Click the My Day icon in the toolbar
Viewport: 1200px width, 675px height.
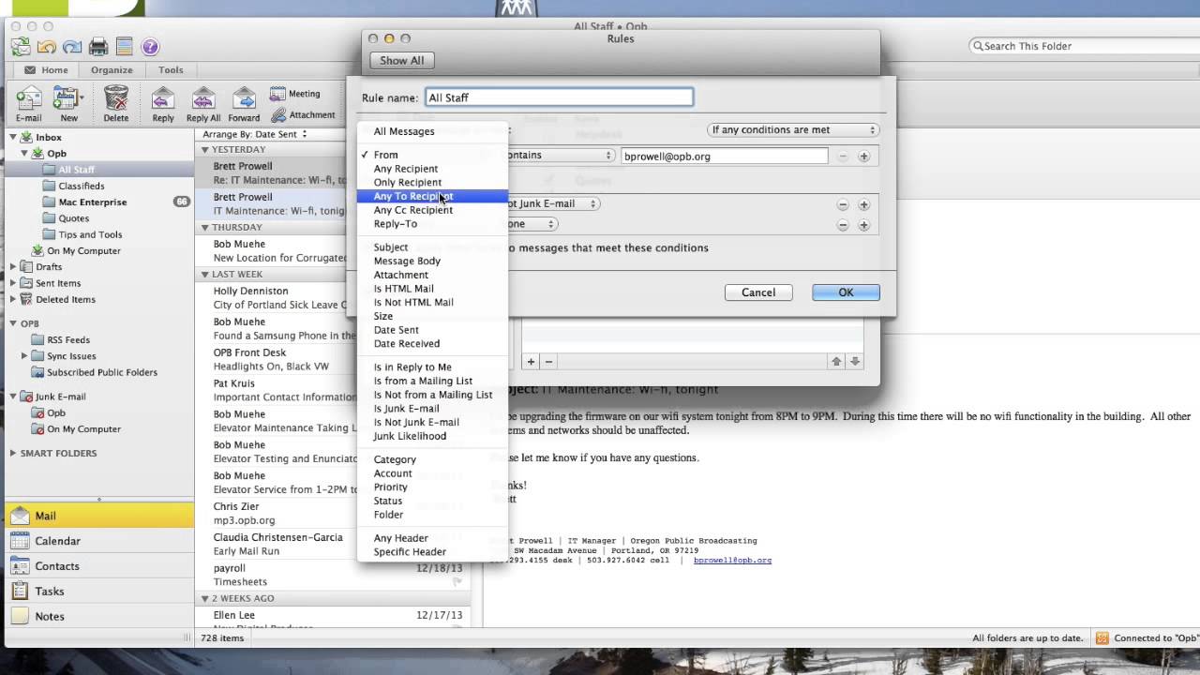124,47
